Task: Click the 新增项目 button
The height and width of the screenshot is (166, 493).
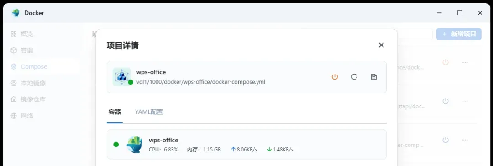Action: [459, 34]
